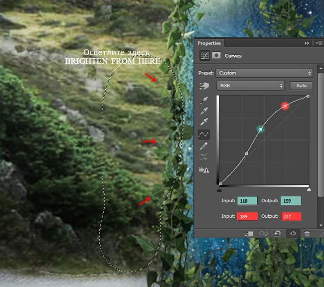Open the RGB channel dropdown

tap(251, 86)
